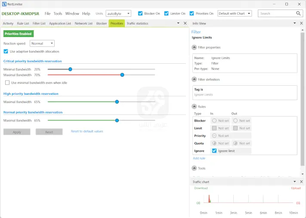Switch to the Traffic statistics tab
306x218 pixels.
(137, 23)
